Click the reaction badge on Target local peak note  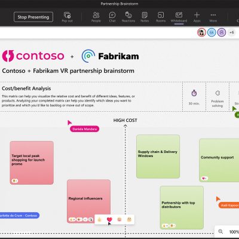click(x=15, y=180)
